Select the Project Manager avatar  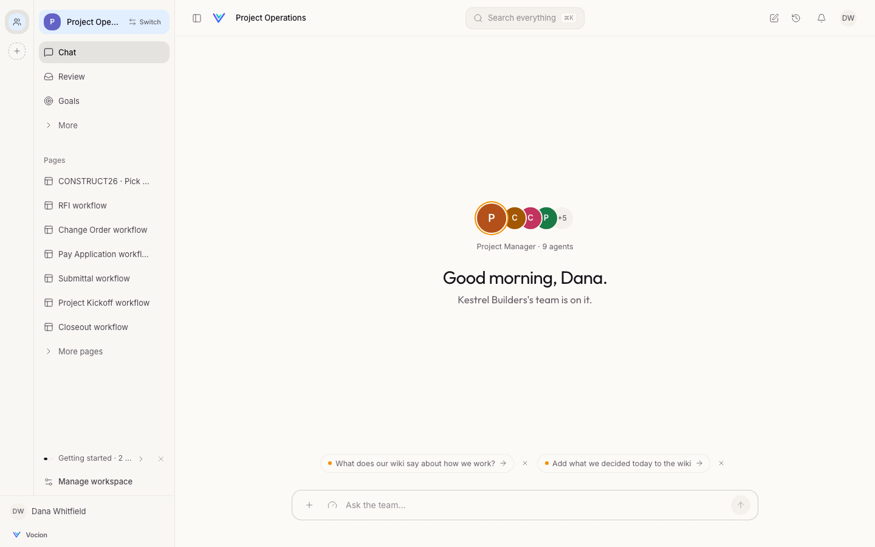click(x=491, y=218)
